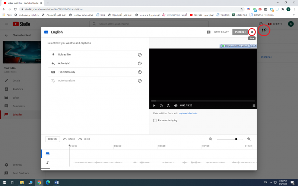Click the forward 10 seconds icon
298x186 pixels.
click(168, 106)
